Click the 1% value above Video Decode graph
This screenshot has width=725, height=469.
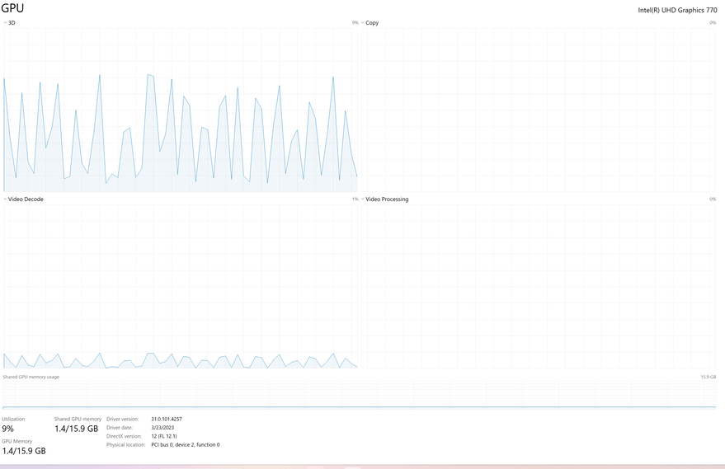point(355,199)
